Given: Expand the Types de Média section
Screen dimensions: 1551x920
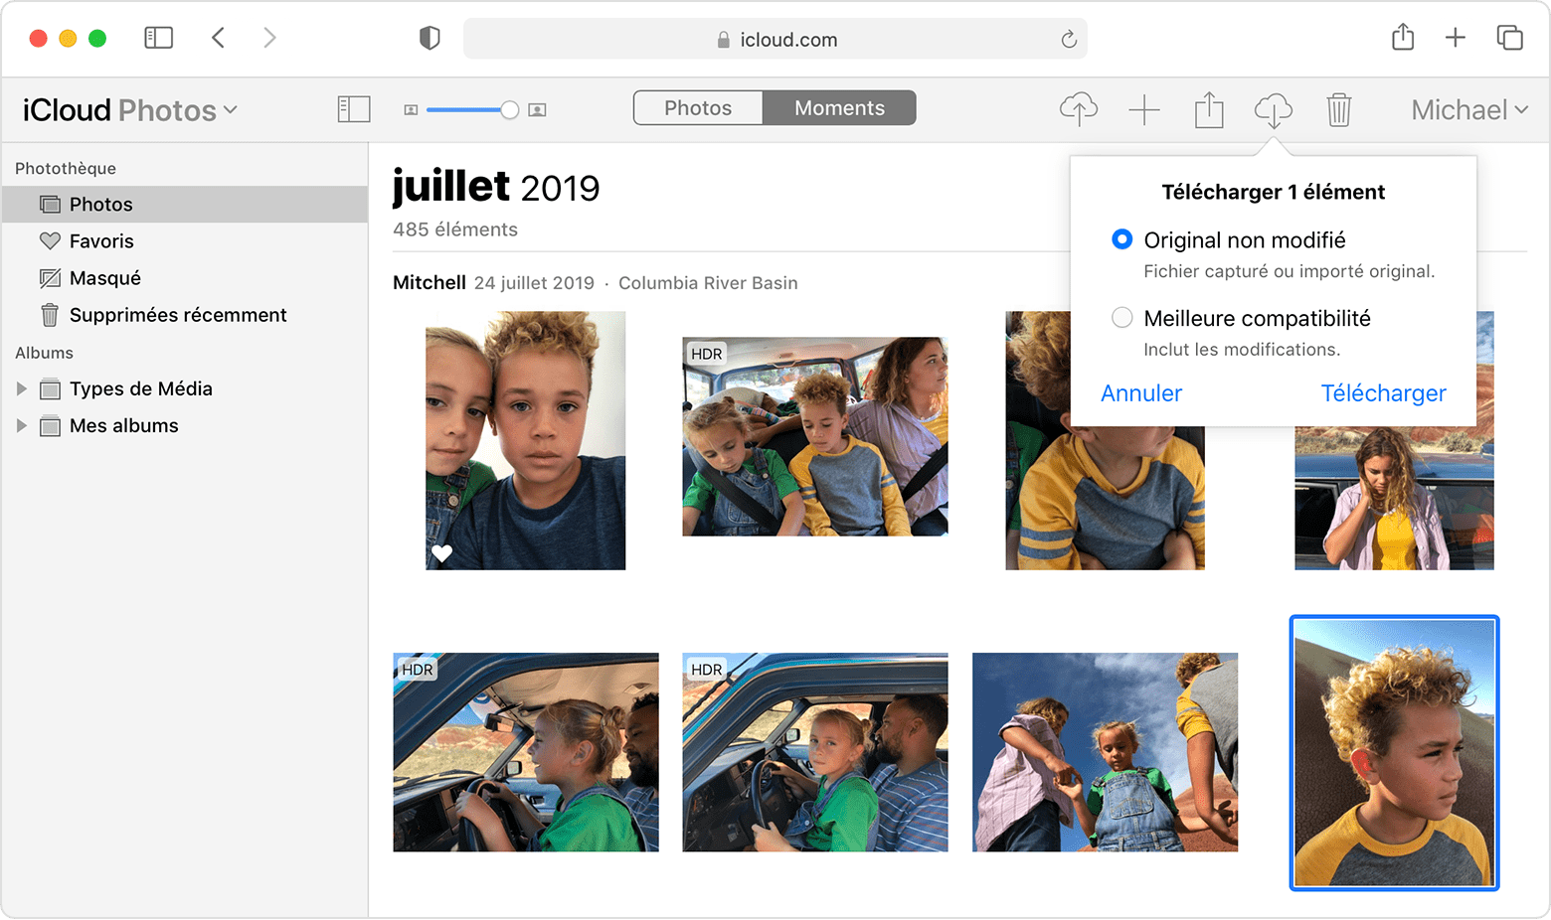Looking at the screenshot, I should (22, 388).
